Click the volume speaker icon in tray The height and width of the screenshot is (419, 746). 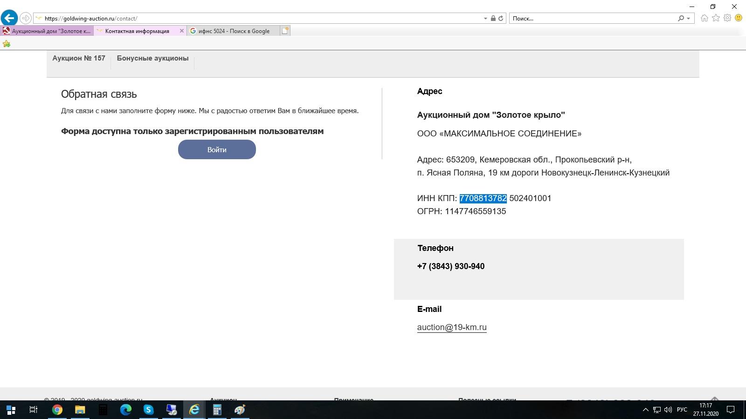(x=668, y=410)
